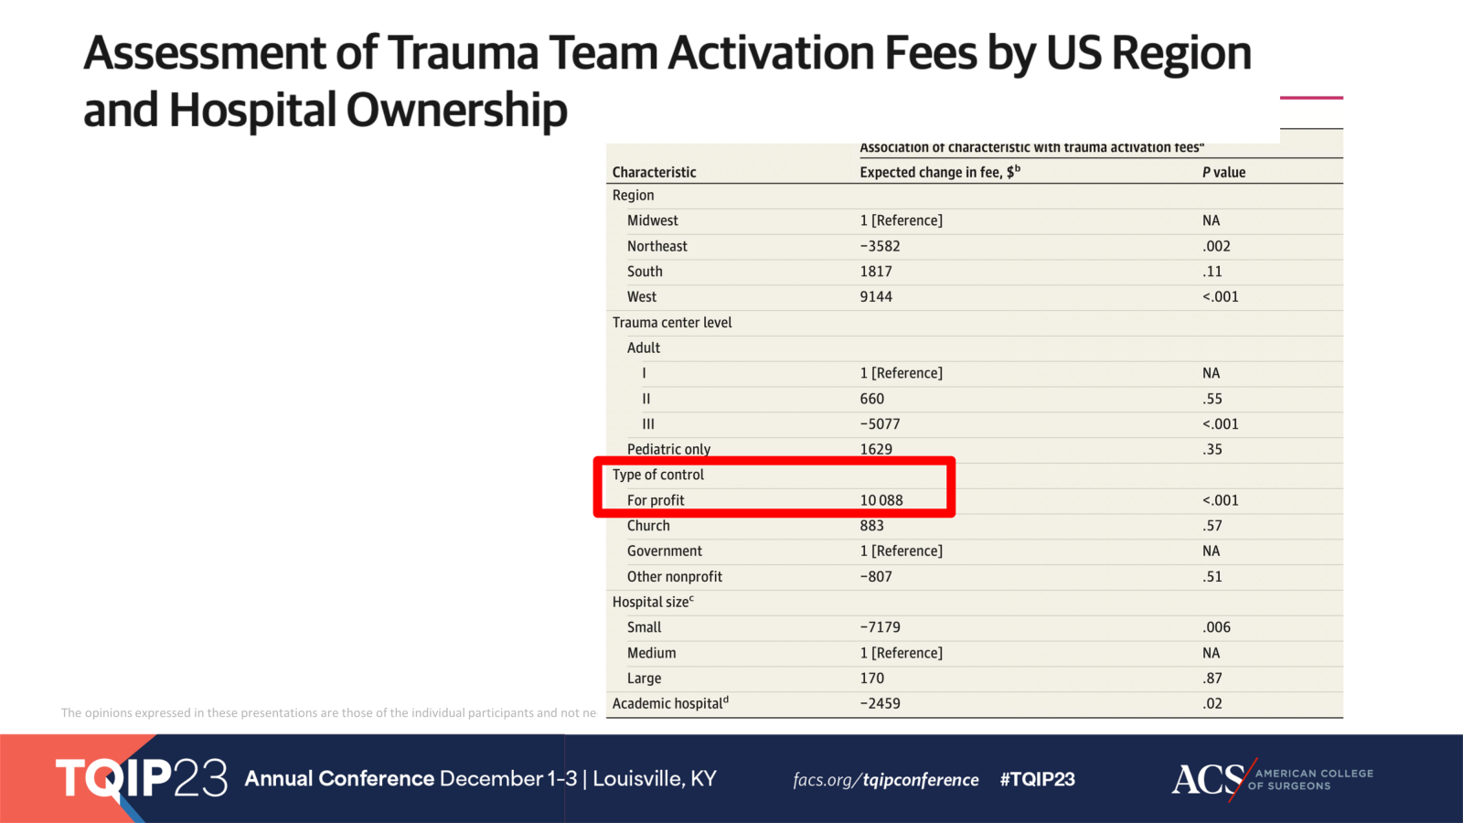Click the opinions disclaimer text
This screenshot has height=823, width=1463.
tap(328, 713)
